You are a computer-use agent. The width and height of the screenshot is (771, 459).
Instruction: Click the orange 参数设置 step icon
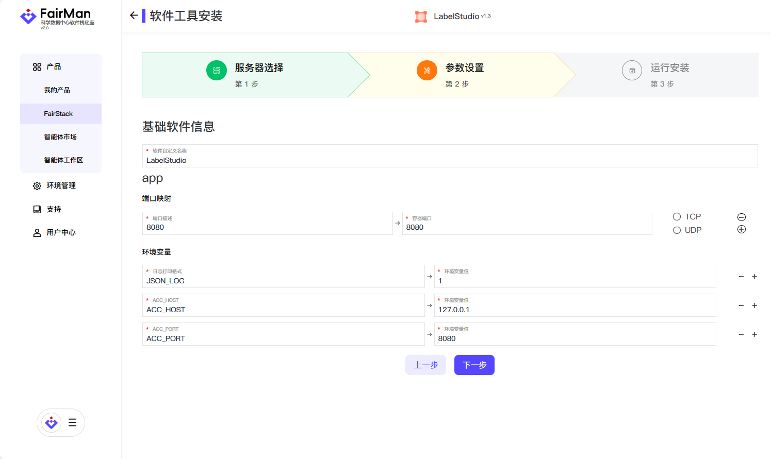click(427, 71)
